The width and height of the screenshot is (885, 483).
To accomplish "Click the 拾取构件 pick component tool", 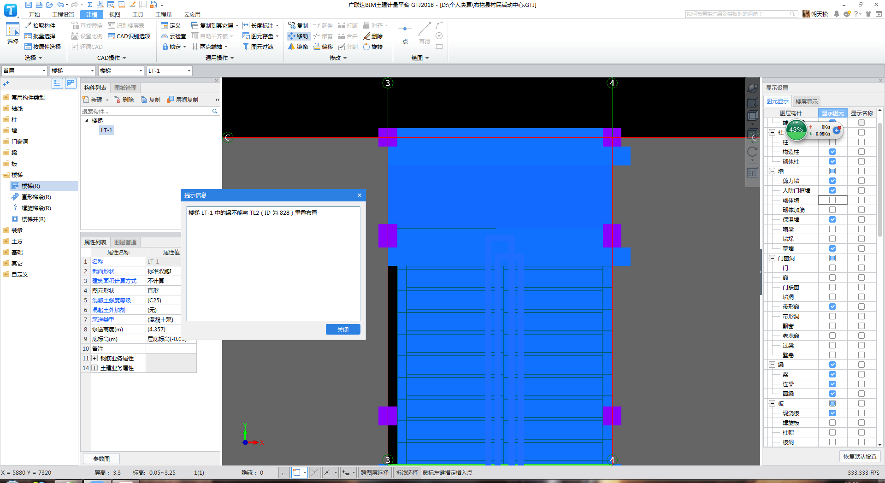I will point(40,25).
